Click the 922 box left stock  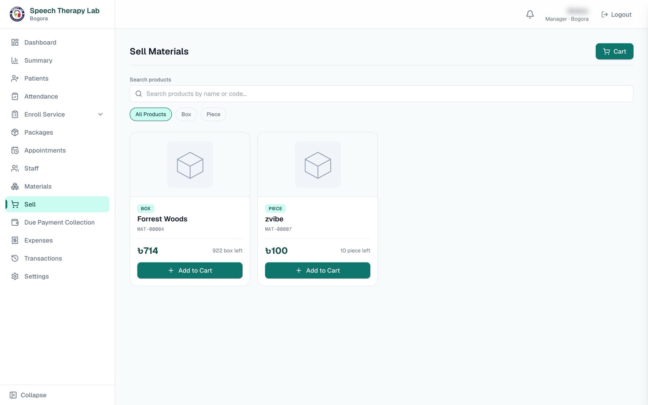pyautogui.click(x=227, y=251)
